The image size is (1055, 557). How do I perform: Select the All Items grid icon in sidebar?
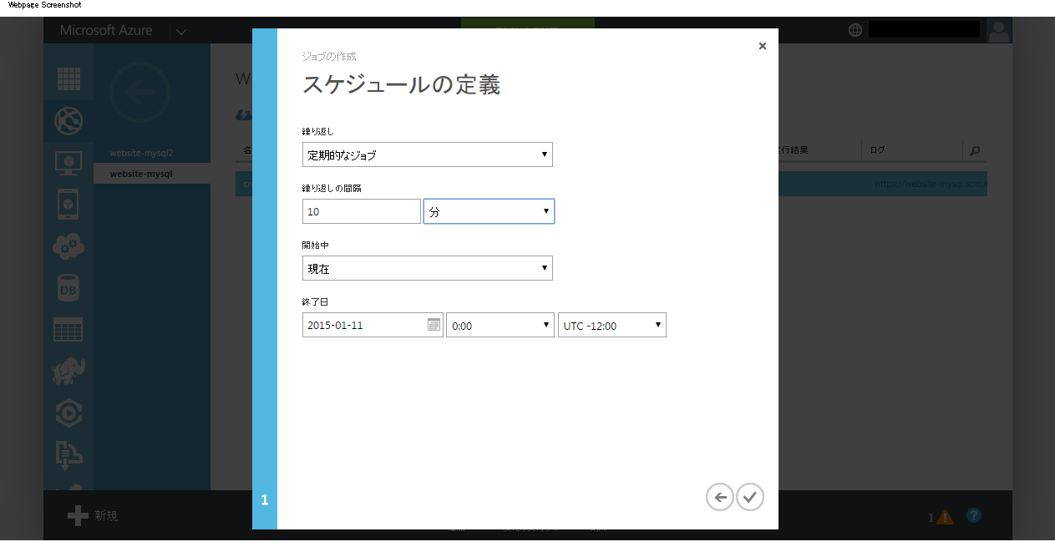click(68, 78)
